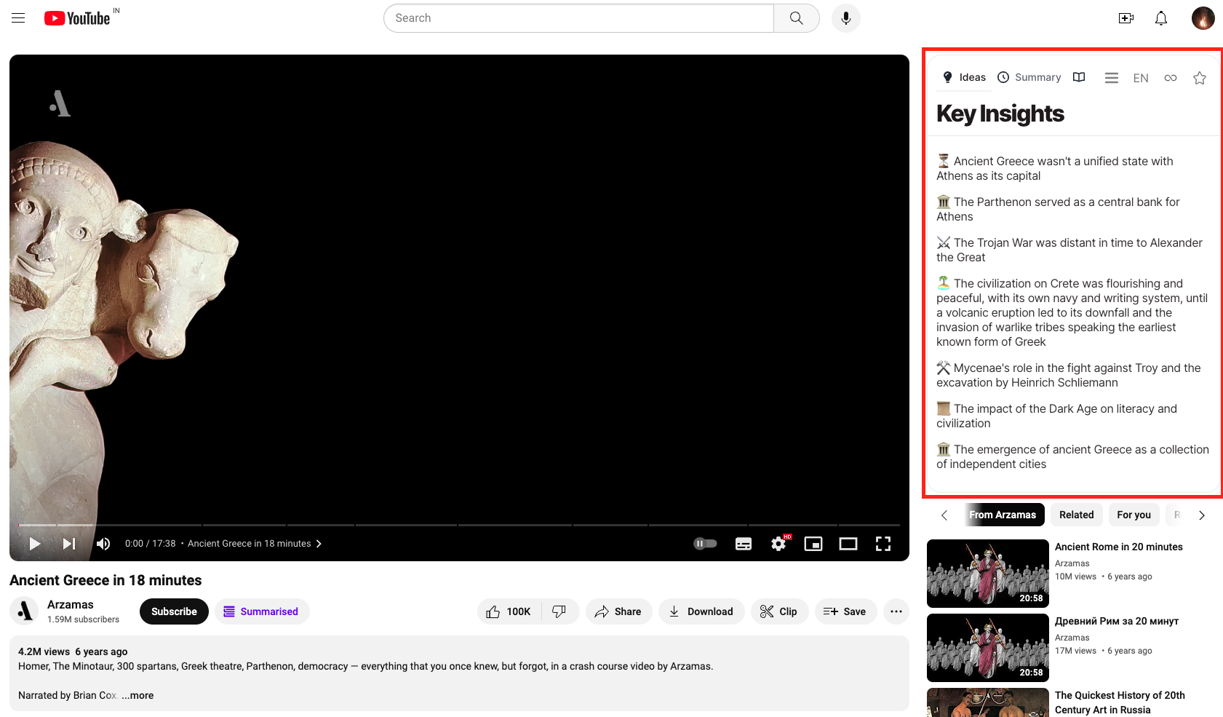Activate picture-in-picture miniplayer
Screen dimensions: 1223x717
click(x=813, y=543)
